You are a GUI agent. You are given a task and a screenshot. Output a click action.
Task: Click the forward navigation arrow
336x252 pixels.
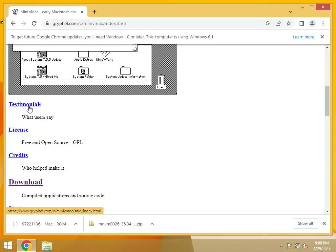24,23
